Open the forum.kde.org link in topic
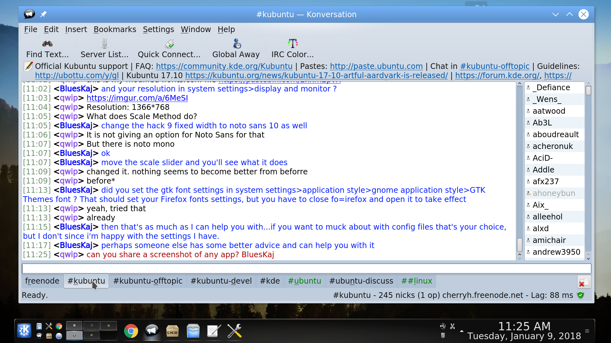Viewport: 611px width, 343px height. pos(497,75)
